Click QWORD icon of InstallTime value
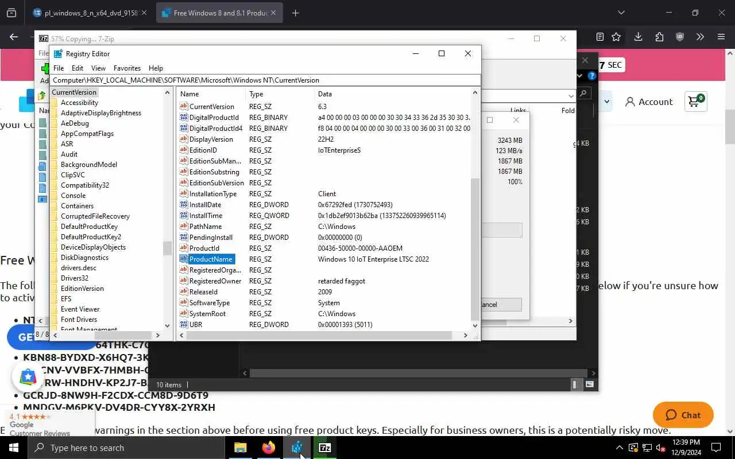The height and width of the screenshot is (459, 735). click(184, 215)
